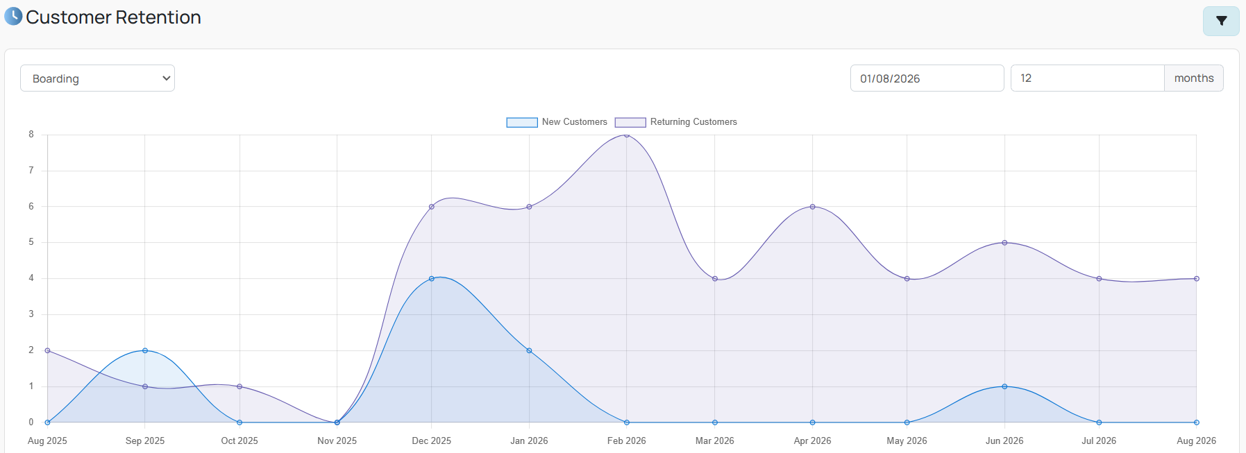Click the Jun 2026 axis label

tap(1004, 441)
